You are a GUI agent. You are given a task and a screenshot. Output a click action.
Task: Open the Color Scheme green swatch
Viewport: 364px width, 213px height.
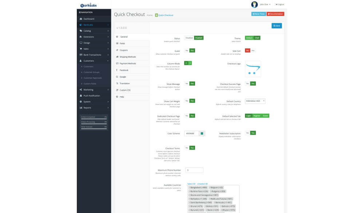pyautogui.click(x=202, y=134)
